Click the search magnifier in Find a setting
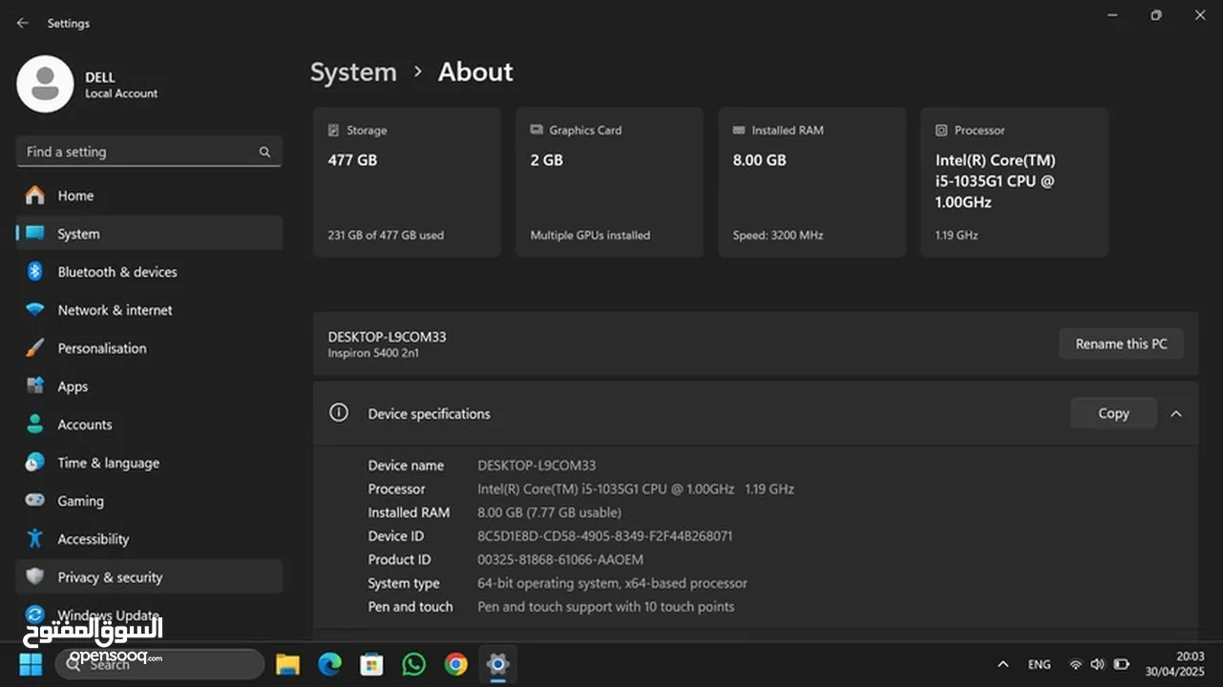Screen dimensions: 1223x687 (x=264, y=152)
